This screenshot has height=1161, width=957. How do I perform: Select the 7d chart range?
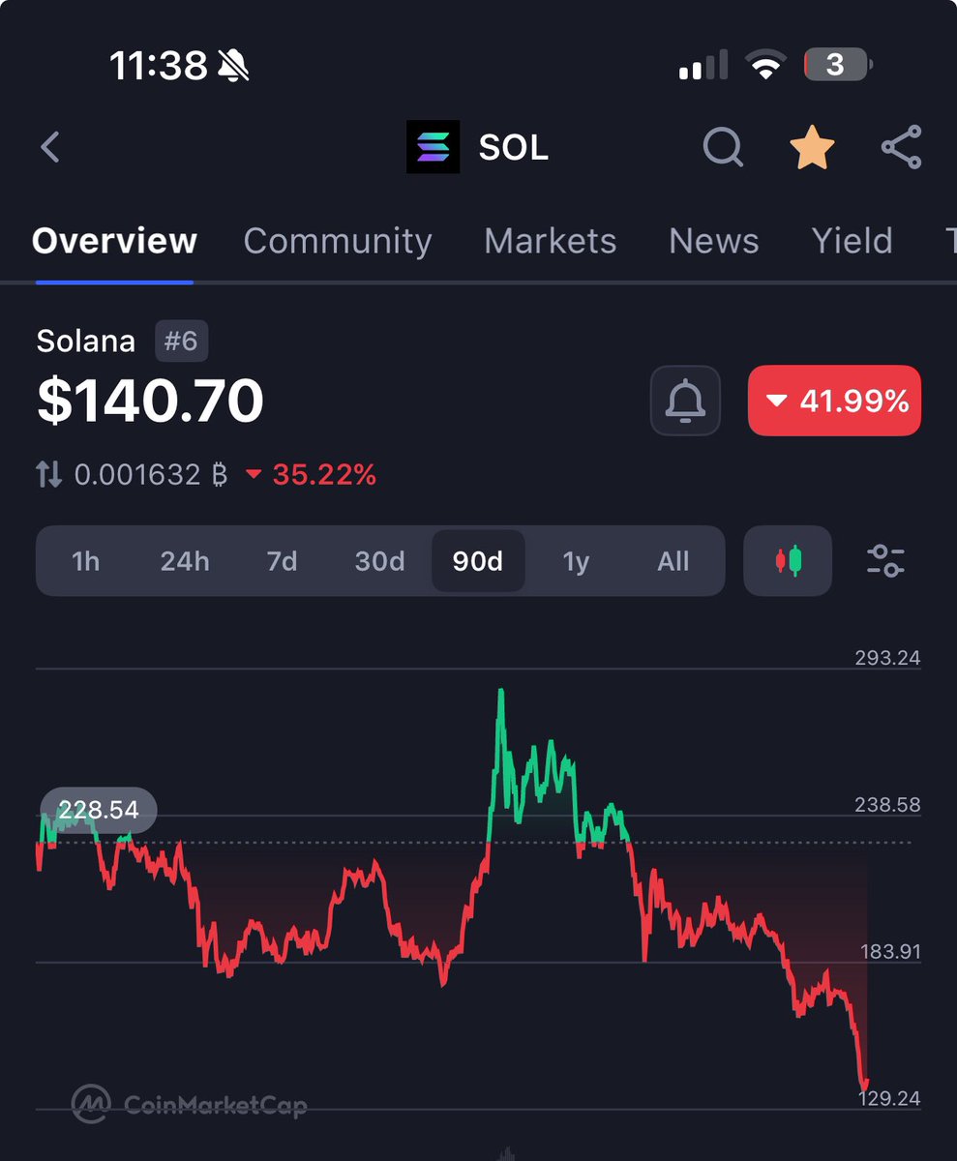(x=283, y=561)
